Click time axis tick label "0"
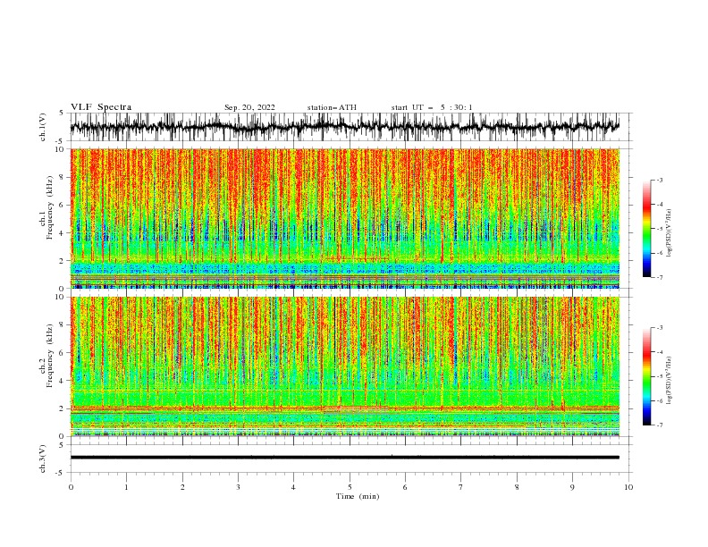 click(x=71, y=487)
